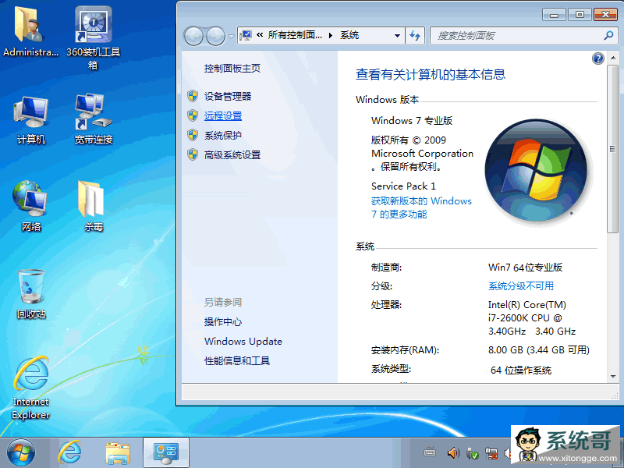The image size is (624, 468).
Task: Open Windows Update link
Action: [243, 341]
